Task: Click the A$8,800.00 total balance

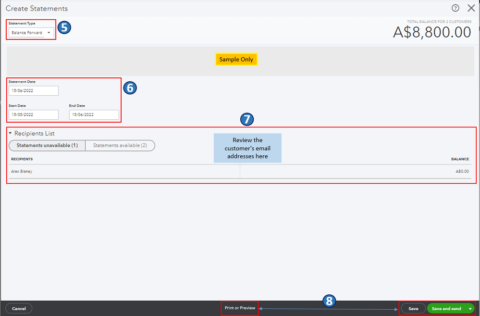Action: point(432,32)
